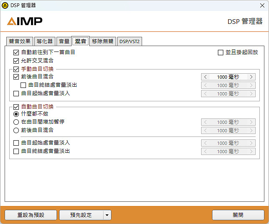Enable 曲目起始處音量淡入 in automatic switching group
Image resolution: width=269 pixels, height=224 pixels.
coord(16,143)
